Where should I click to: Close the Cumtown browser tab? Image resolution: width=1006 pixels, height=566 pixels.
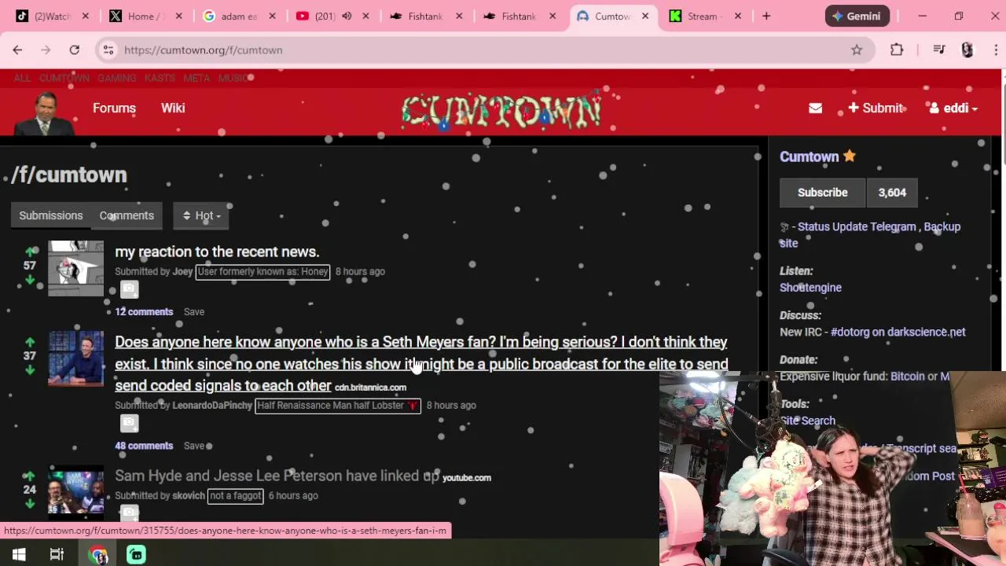(645, 16)
